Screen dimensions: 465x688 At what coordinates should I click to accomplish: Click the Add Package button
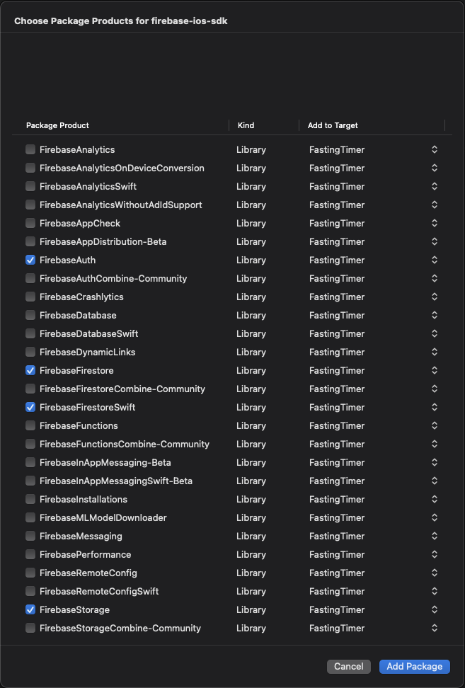click(x=415, y=666)
